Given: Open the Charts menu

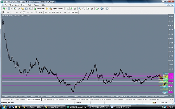Looking at the screenshot, I should click(23, 5).
